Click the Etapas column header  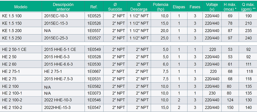(179, 7)
